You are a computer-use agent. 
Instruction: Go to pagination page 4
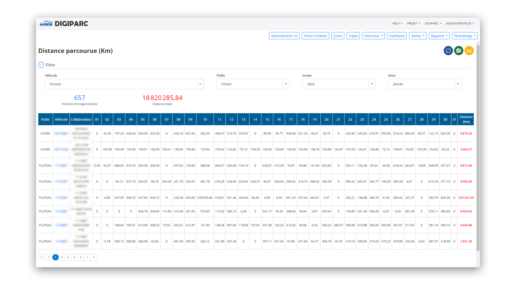[74, 257]
